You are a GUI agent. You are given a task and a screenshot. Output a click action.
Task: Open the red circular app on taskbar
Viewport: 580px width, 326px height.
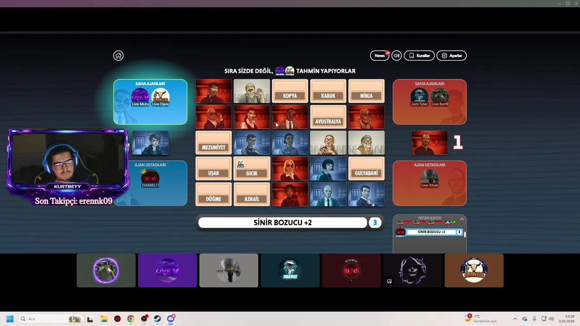pyautogui.click(x=117, y=319)
